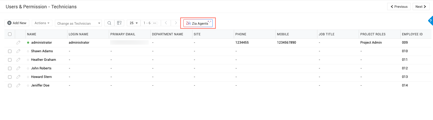This screenshot has width=433, height=120.
Task: Click the search magnifier icon
Action: tap(109, 23)
